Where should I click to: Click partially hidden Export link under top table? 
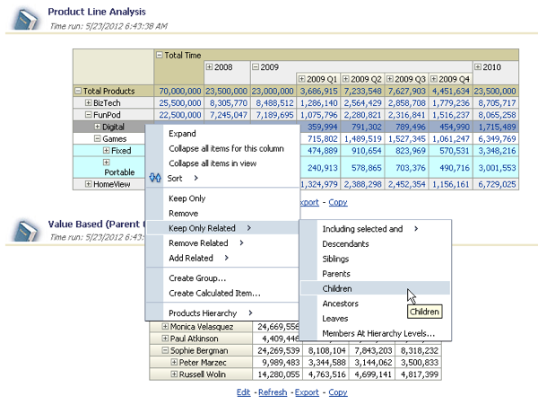tap(309, 202)
